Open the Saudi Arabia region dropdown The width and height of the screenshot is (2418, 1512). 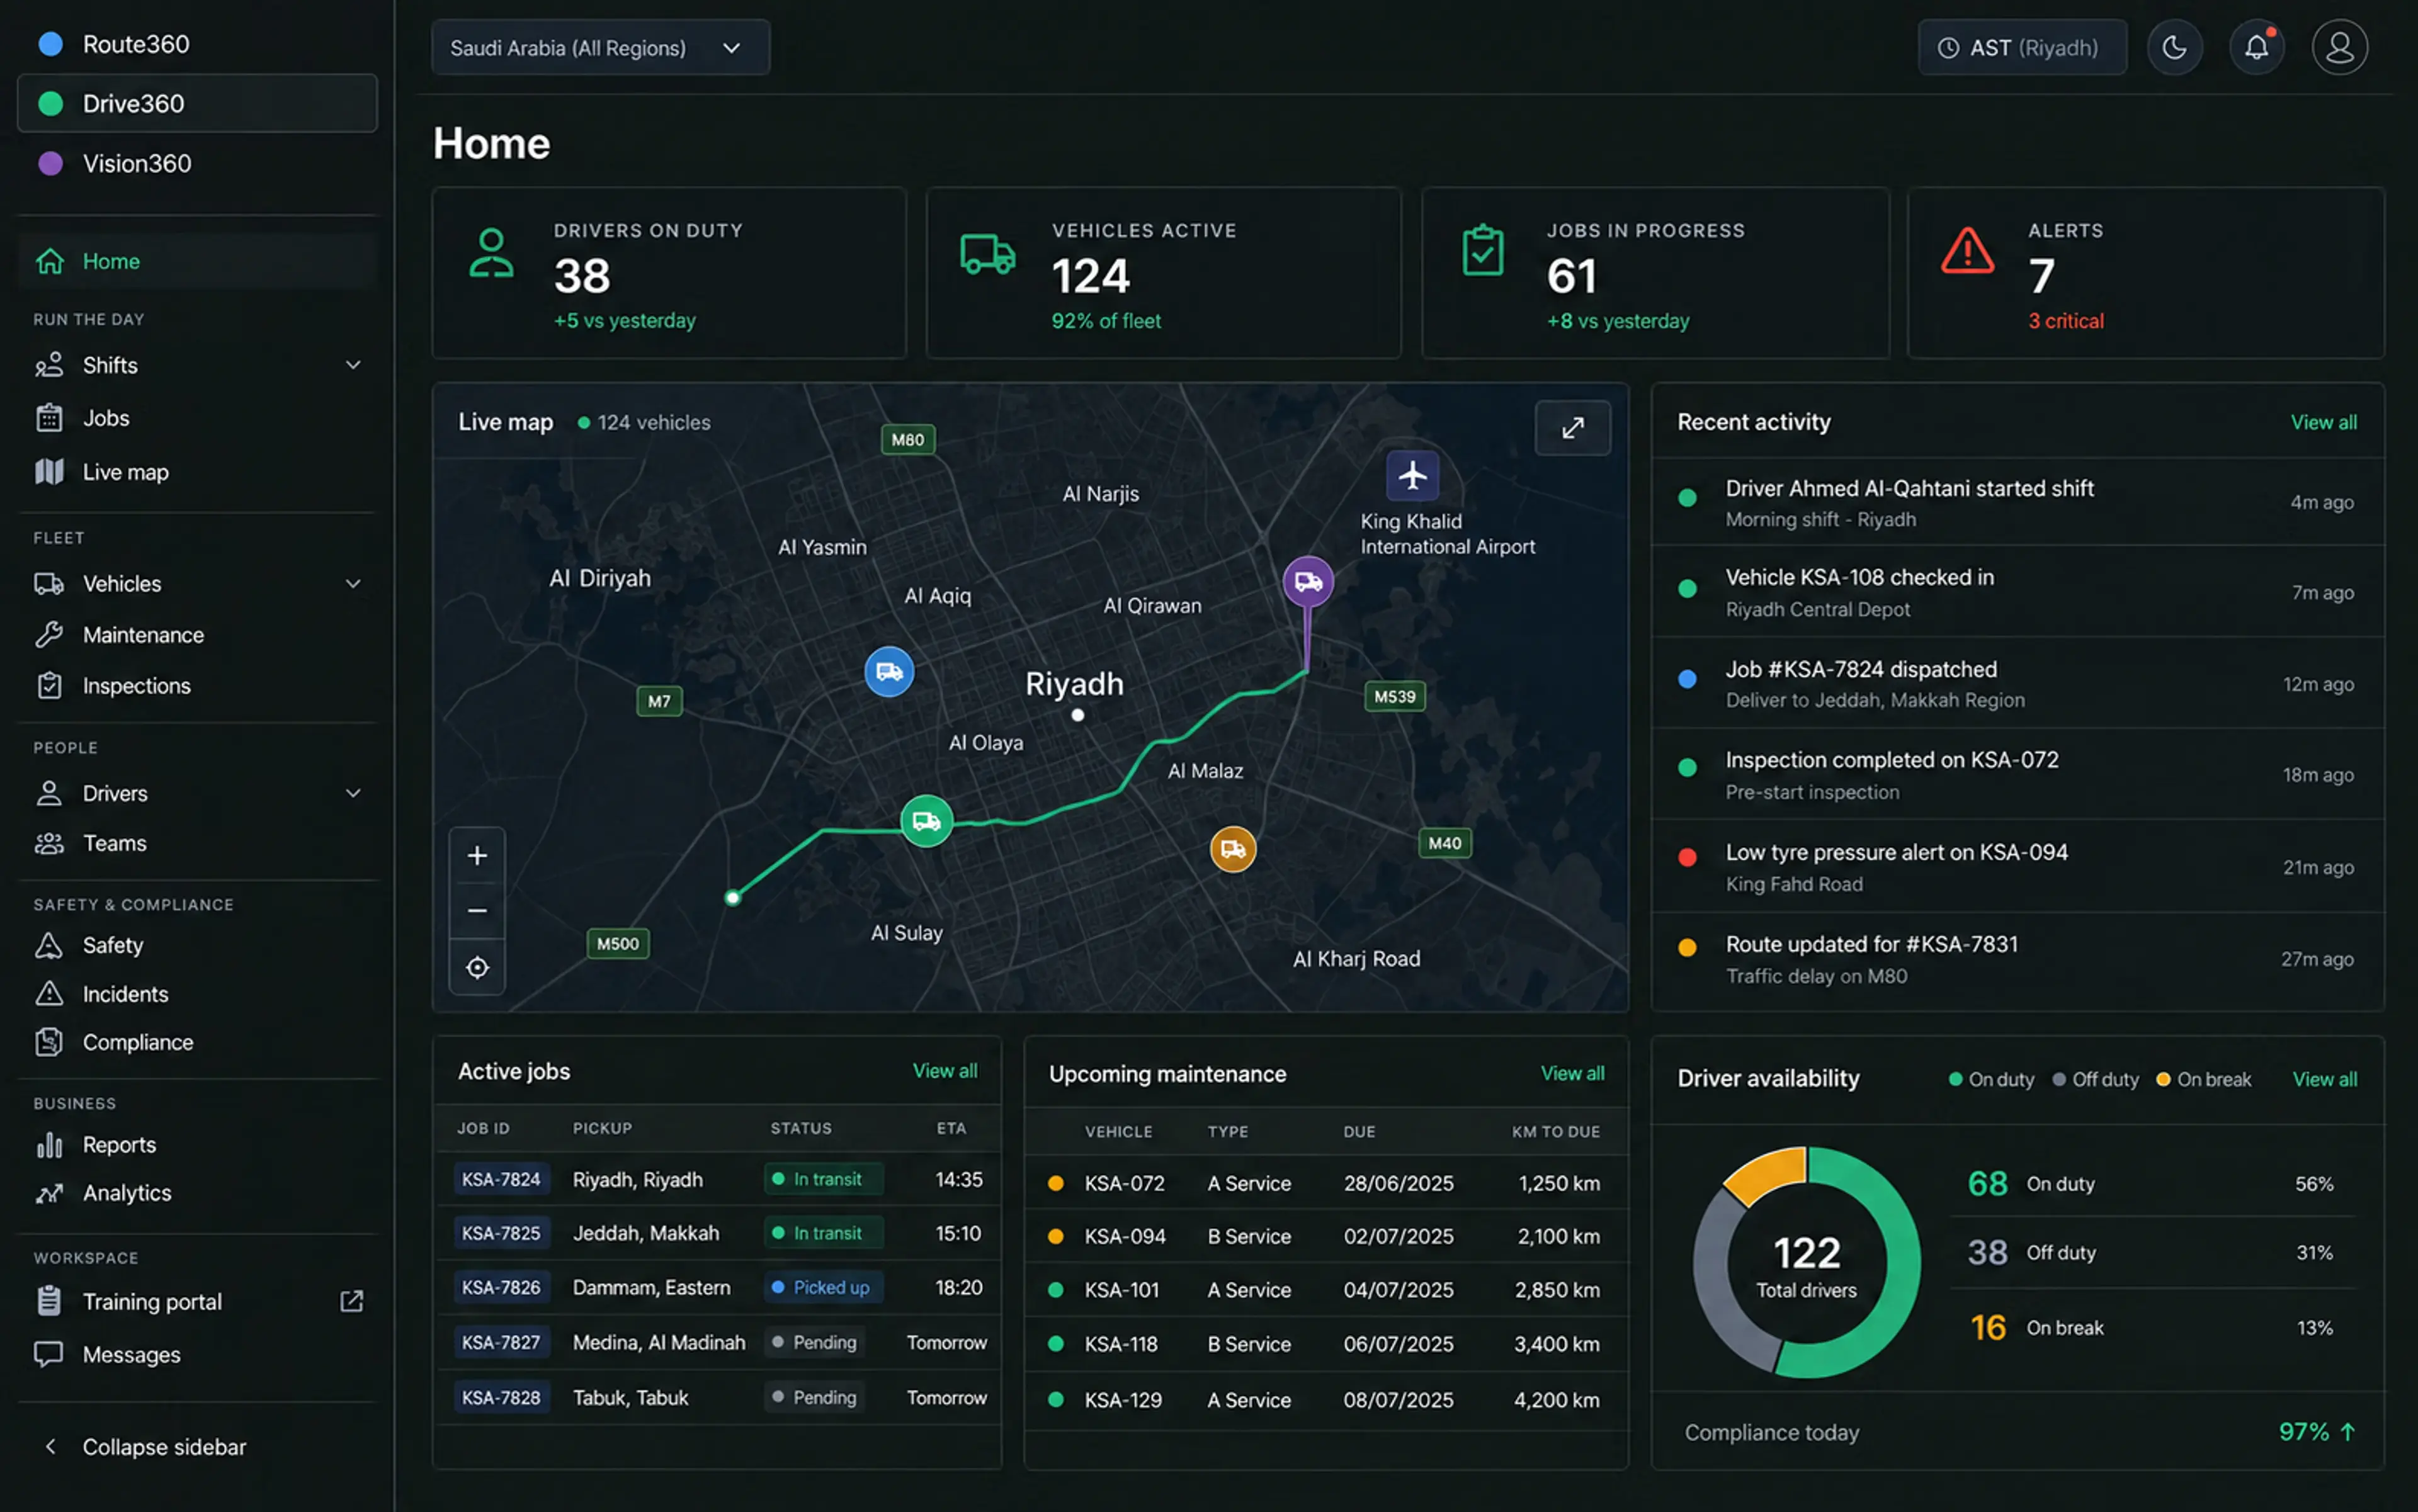click(x=600, y=48)
